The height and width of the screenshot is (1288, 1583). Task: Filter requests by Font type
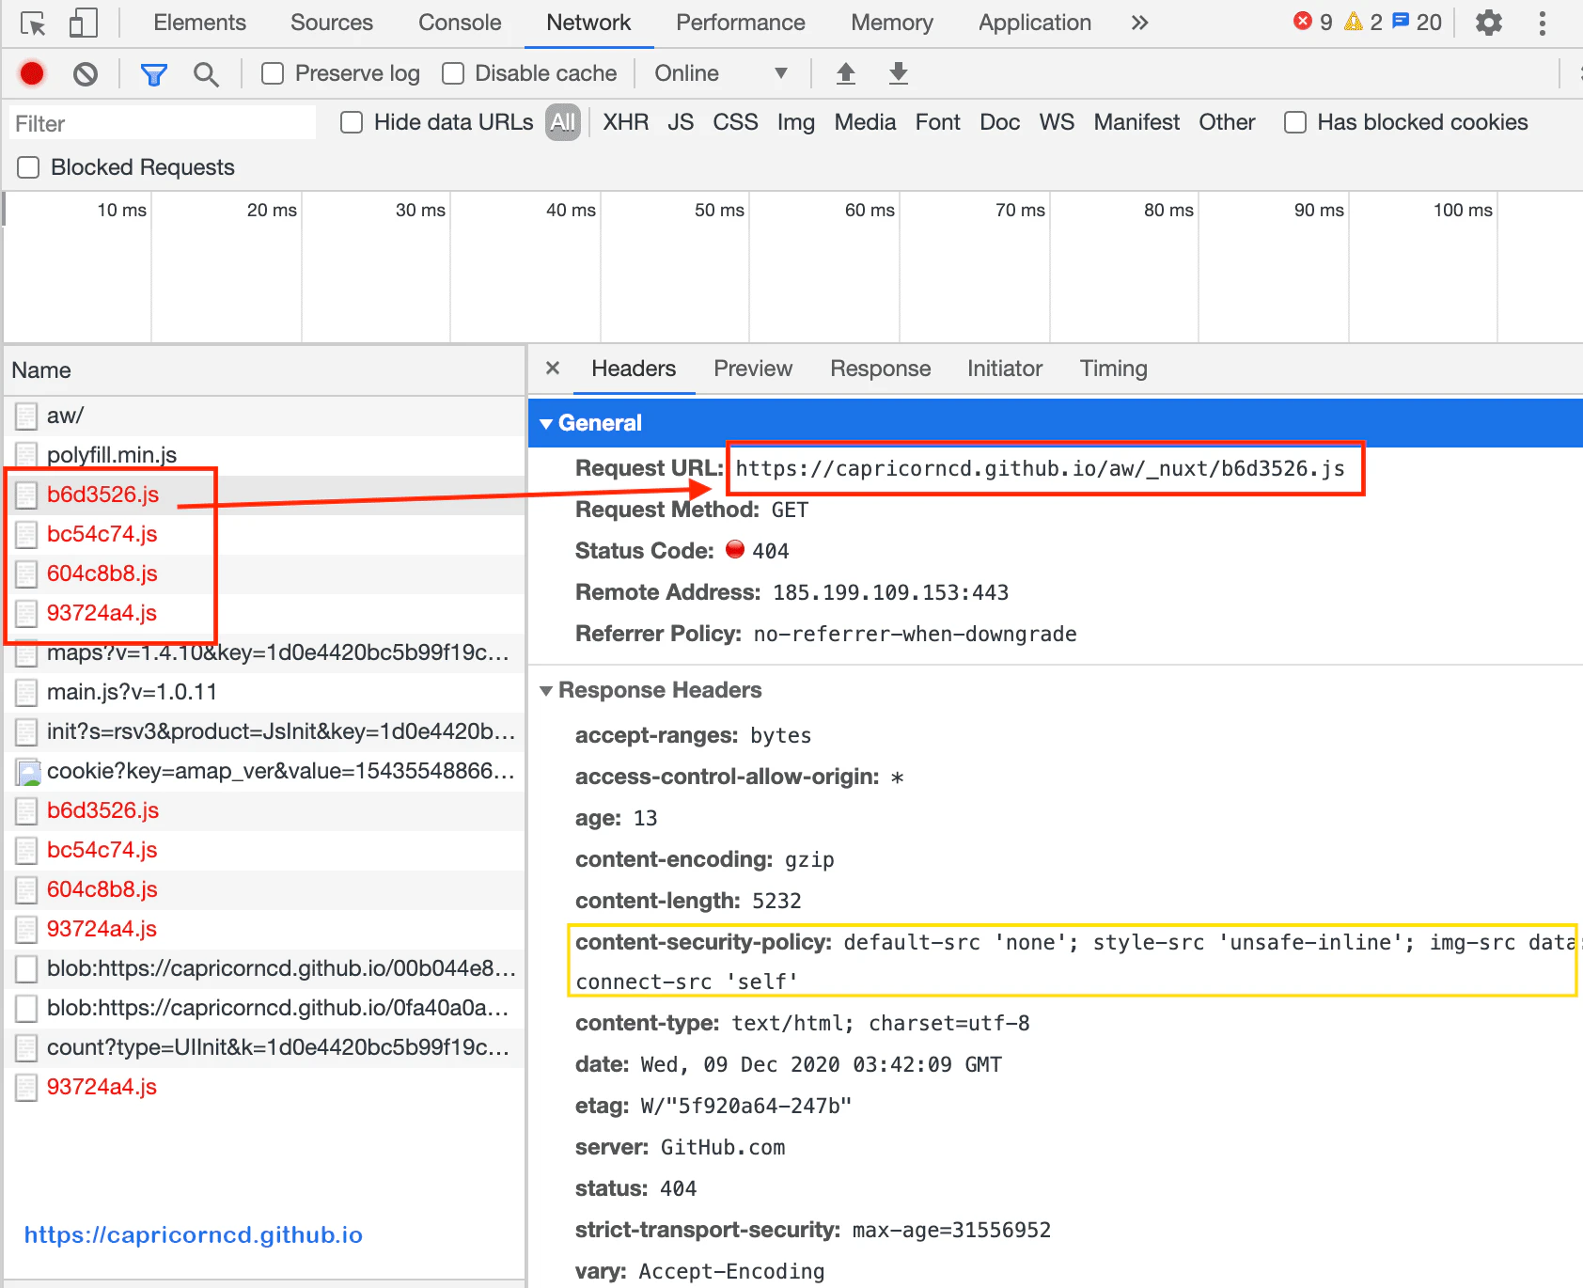click(x=938, y=122)
